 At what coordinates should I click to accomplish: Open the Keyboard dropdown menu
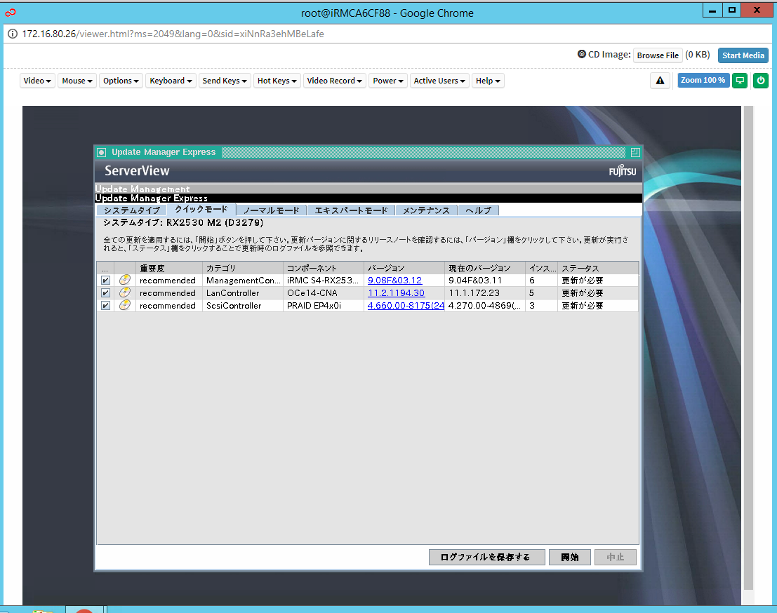(171, 81)
